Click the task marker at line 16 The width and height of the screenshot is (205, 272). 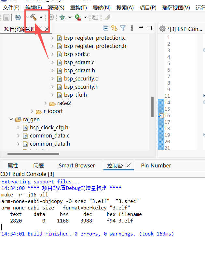tap(161, 115)
